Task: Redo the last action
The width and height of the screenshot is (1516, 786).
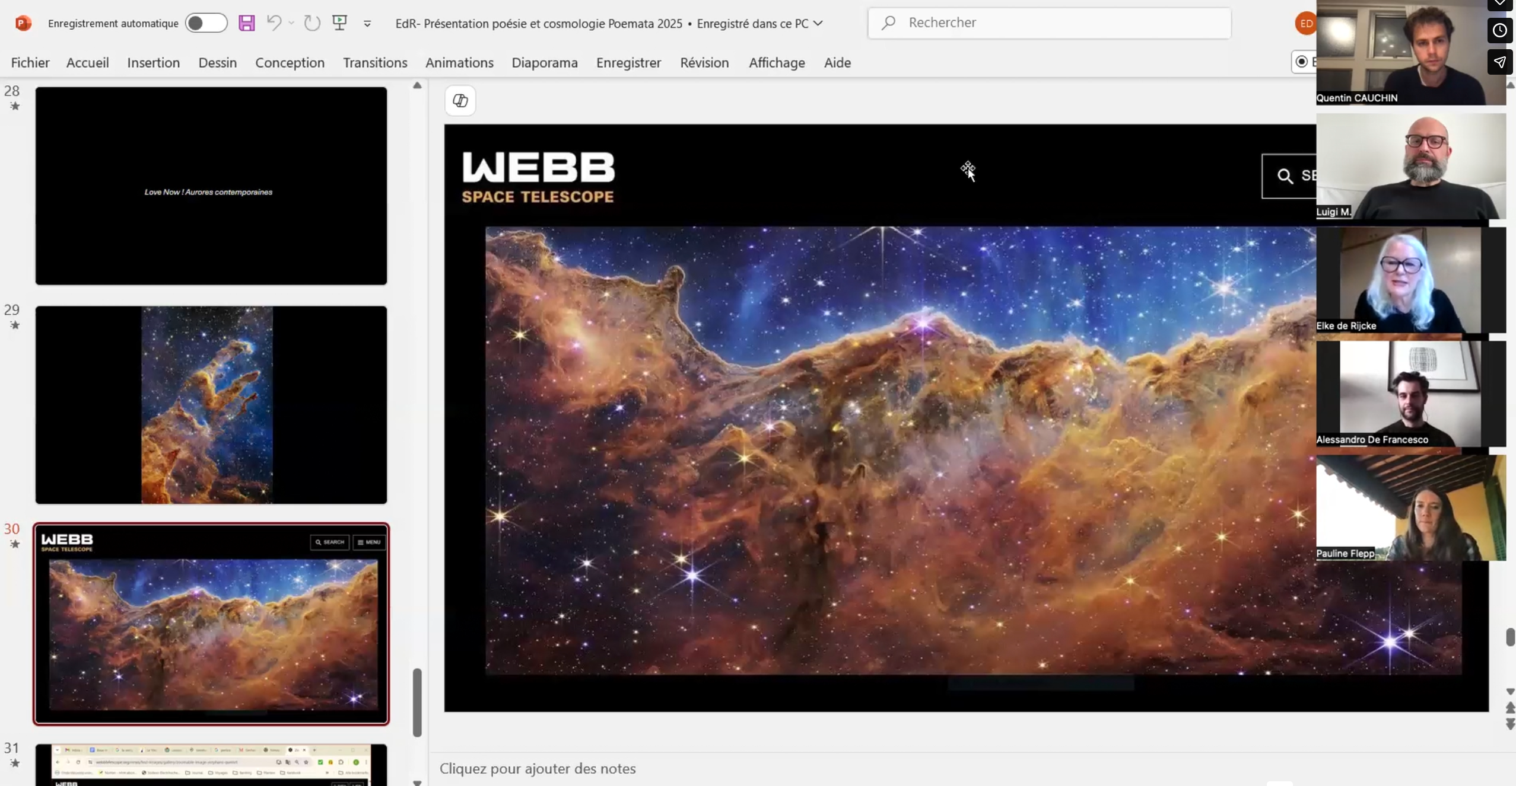Action: (x=312, y=23)
